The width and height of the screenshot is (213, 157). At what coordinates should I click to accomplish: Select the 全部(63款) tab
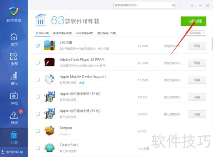click(x=42, y=33)
